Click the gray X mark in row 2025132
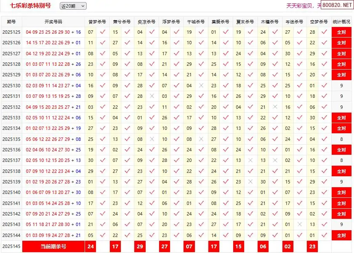The height and width of the screenshot is (253, 354). point(275,107)
